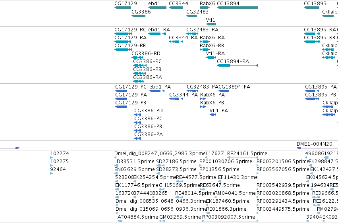338x223 pixels.
Task: Select the CG13895 gene label
Action: tap(315, 4)
